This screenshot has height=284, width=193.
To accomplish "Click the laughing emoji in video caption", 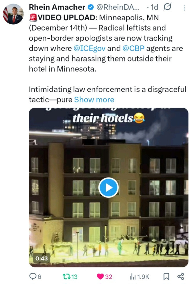I will point(139,118).
